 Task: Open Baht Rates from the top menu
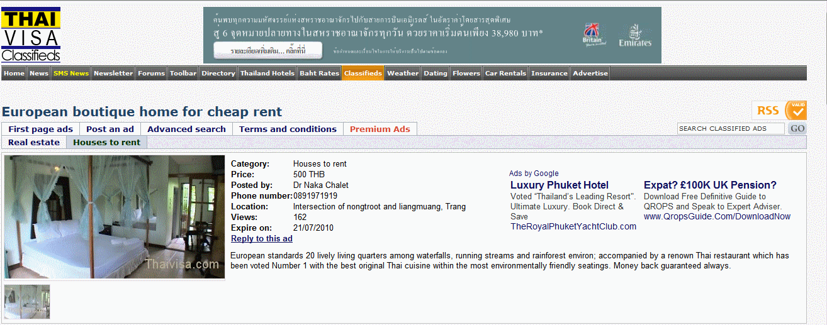(319, 74)
